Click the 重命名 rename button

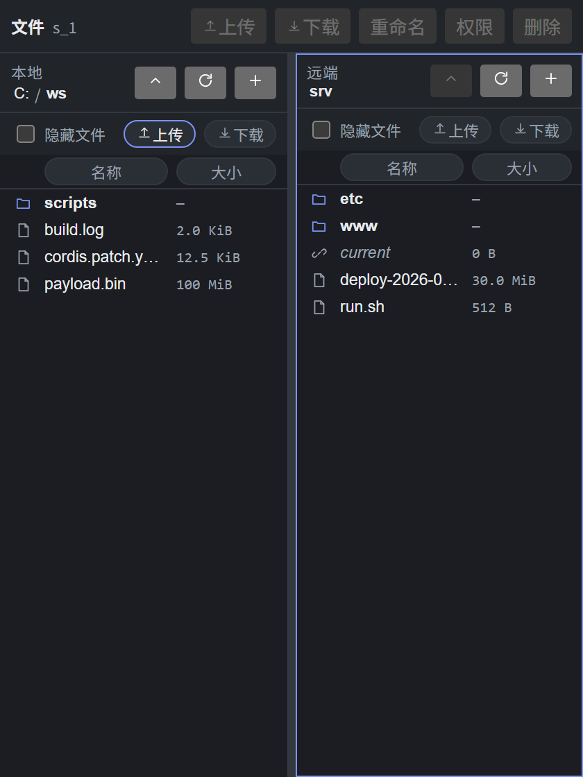point(398,26)
